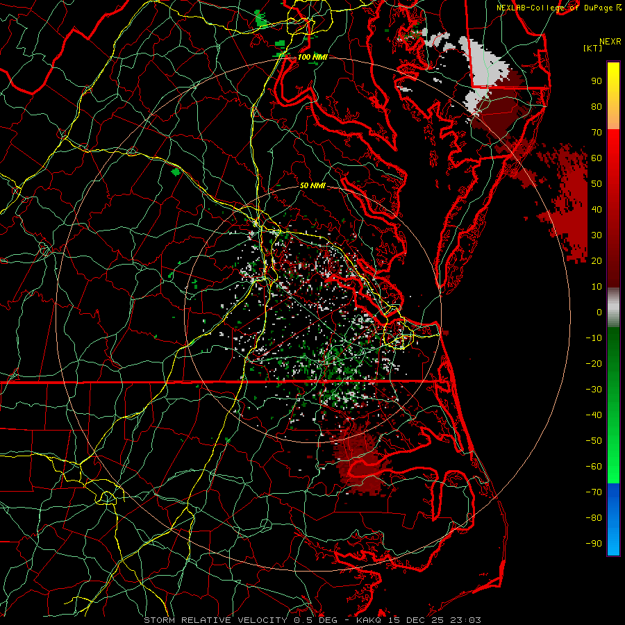Viewport: 625px width, 625px height.
Task: Click the KAKQ radar station identifier
Action: click(369, 620)
